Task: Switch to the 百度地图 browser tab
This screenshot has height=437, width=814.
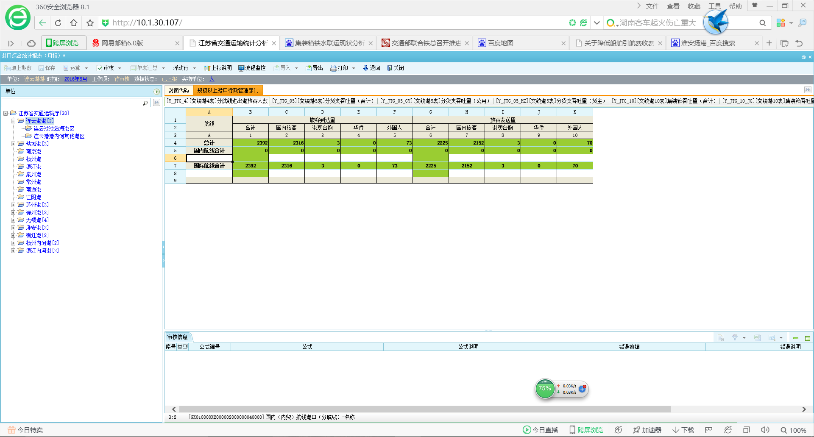Action: (x=500, y=43)
